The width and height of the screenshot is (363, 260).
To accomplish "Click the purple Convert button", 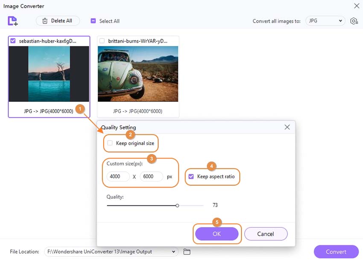I will [x=336, y=251].
